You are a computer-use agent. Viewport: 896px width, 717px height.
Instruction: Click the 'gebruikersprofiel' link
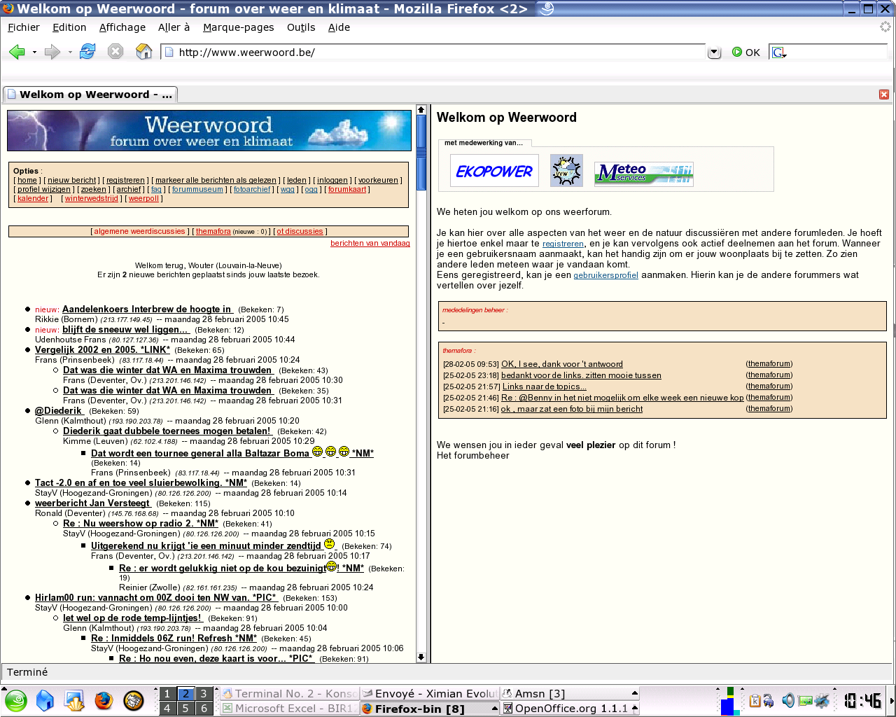(605, 275)
